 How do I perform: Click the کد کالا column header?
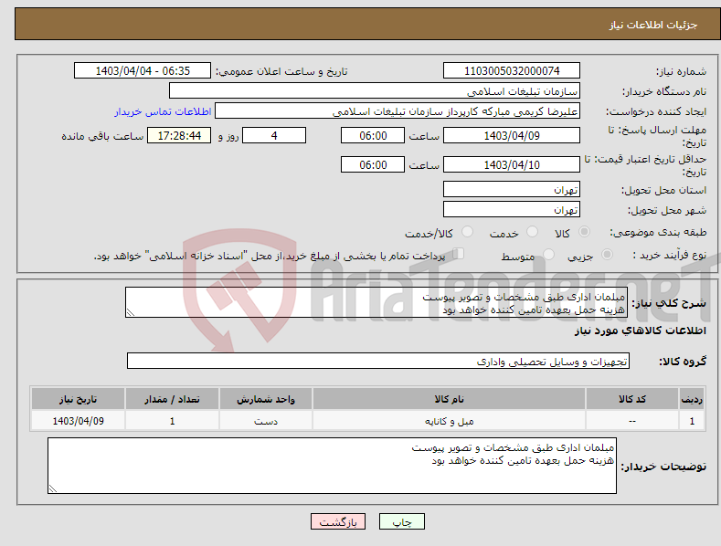pyautogui.click(x=632, y=399)
